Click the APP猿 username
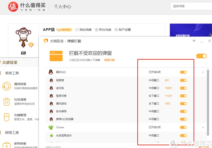The width and height of the screenshot is (212, 148). [x=49, y=30]
